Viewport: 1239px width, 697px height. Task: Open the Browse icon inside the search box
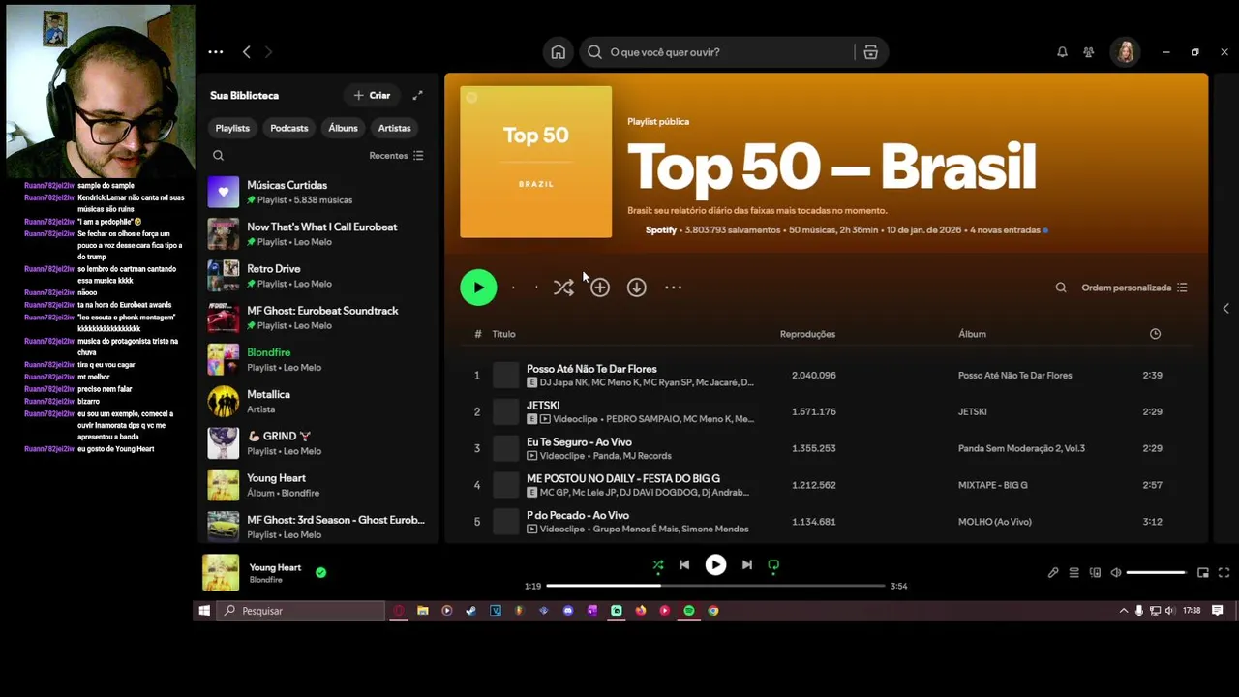[x=870, y=52]
